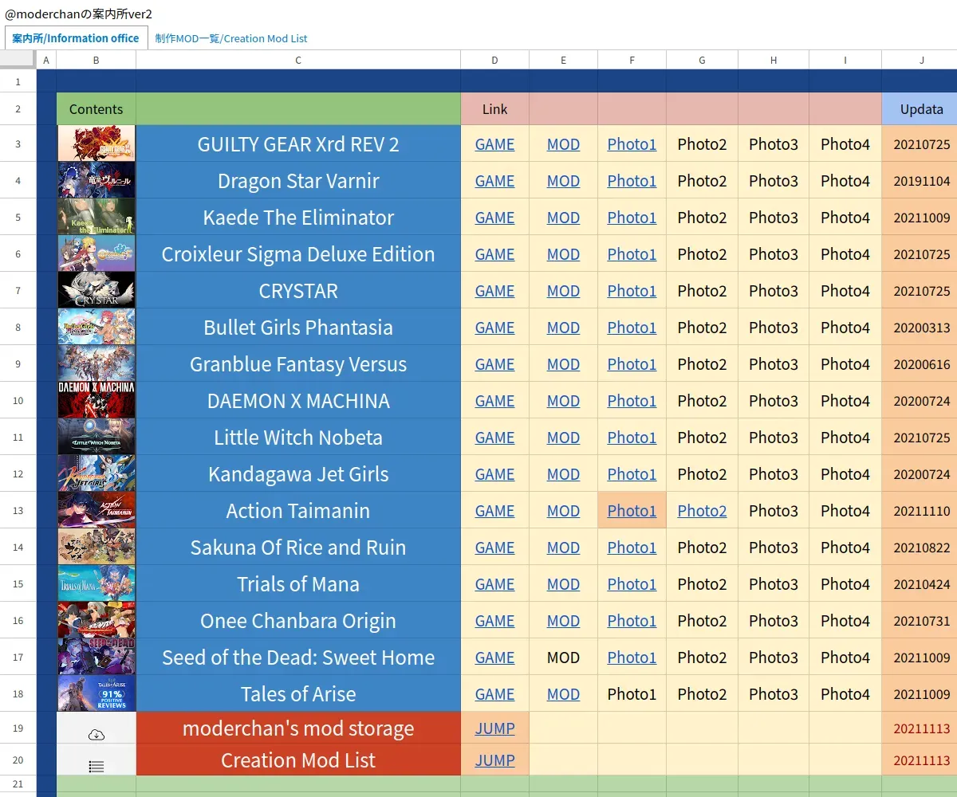Screen dimensions: 957x797
Task: Select the Granblue Fantasy Versus title cell
Action: (x=298, y=364)
